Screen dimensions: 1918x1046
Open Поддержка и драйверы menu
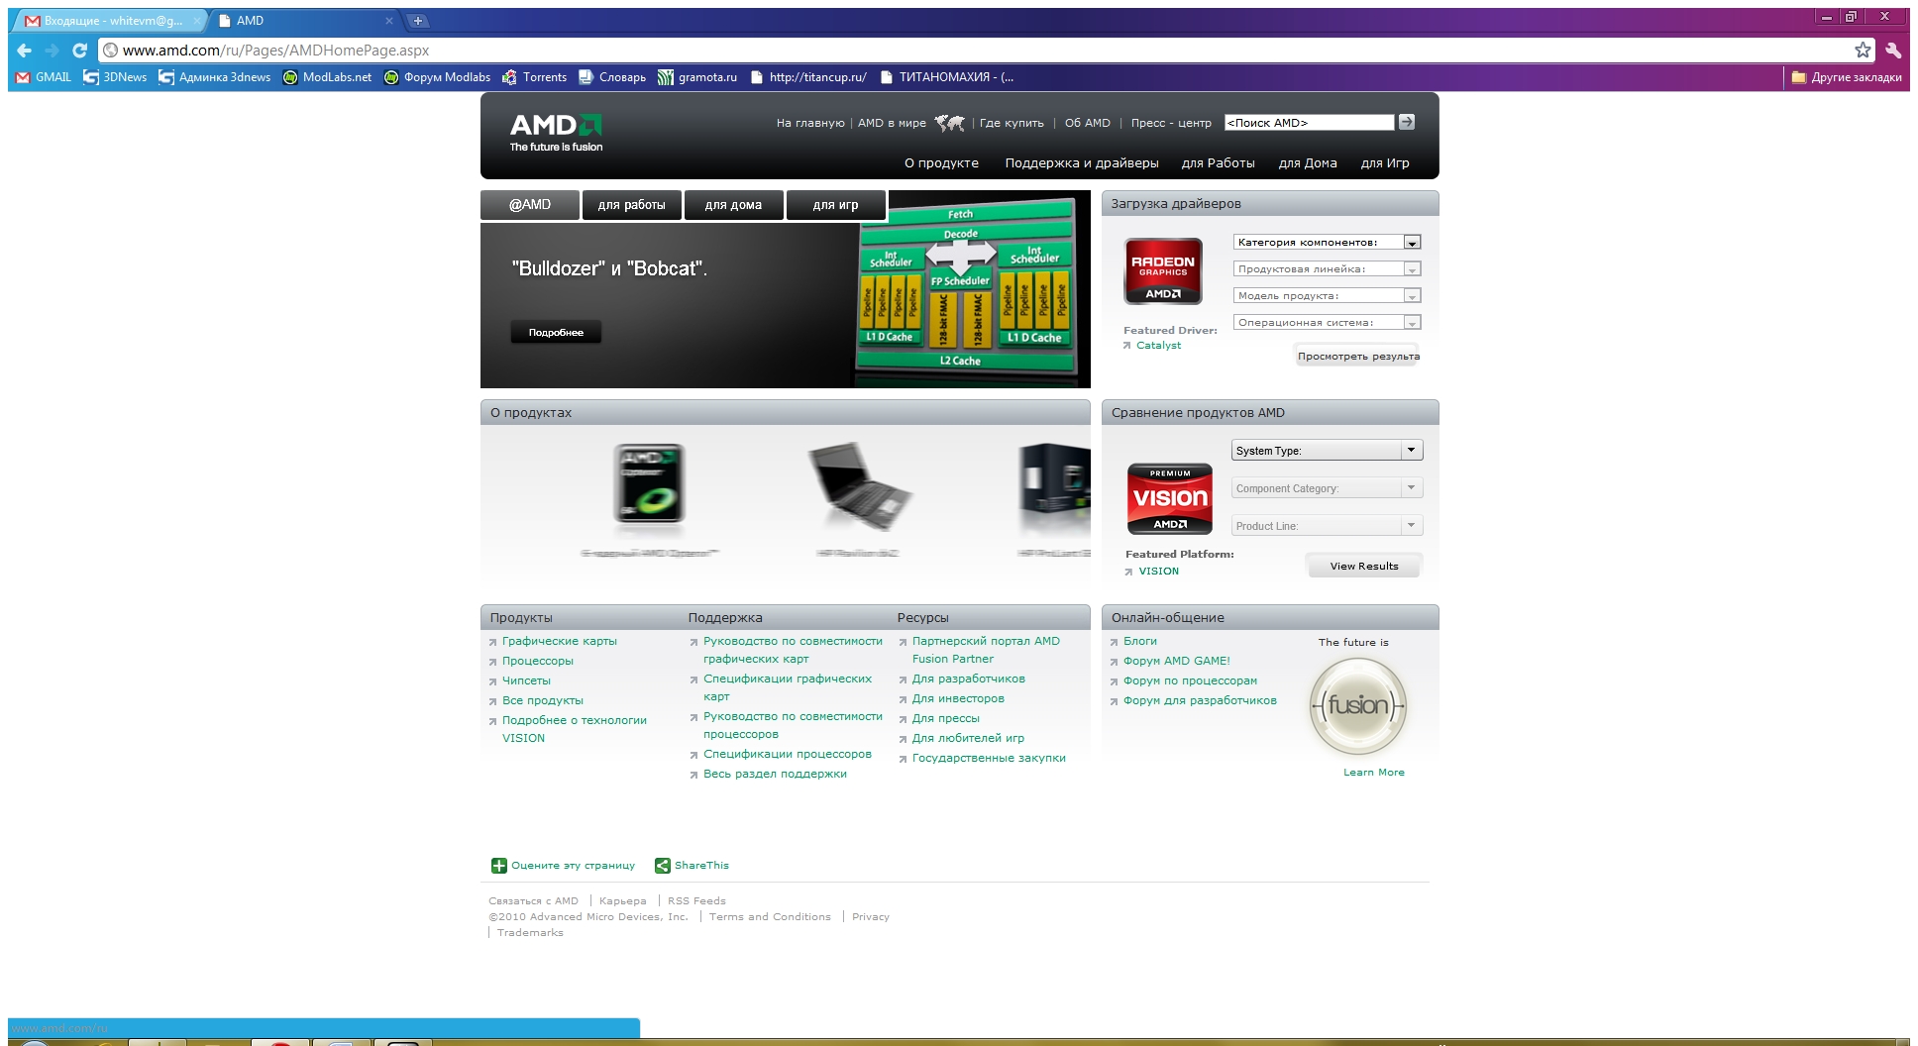pyautogui.click(x=1082, y=163)
